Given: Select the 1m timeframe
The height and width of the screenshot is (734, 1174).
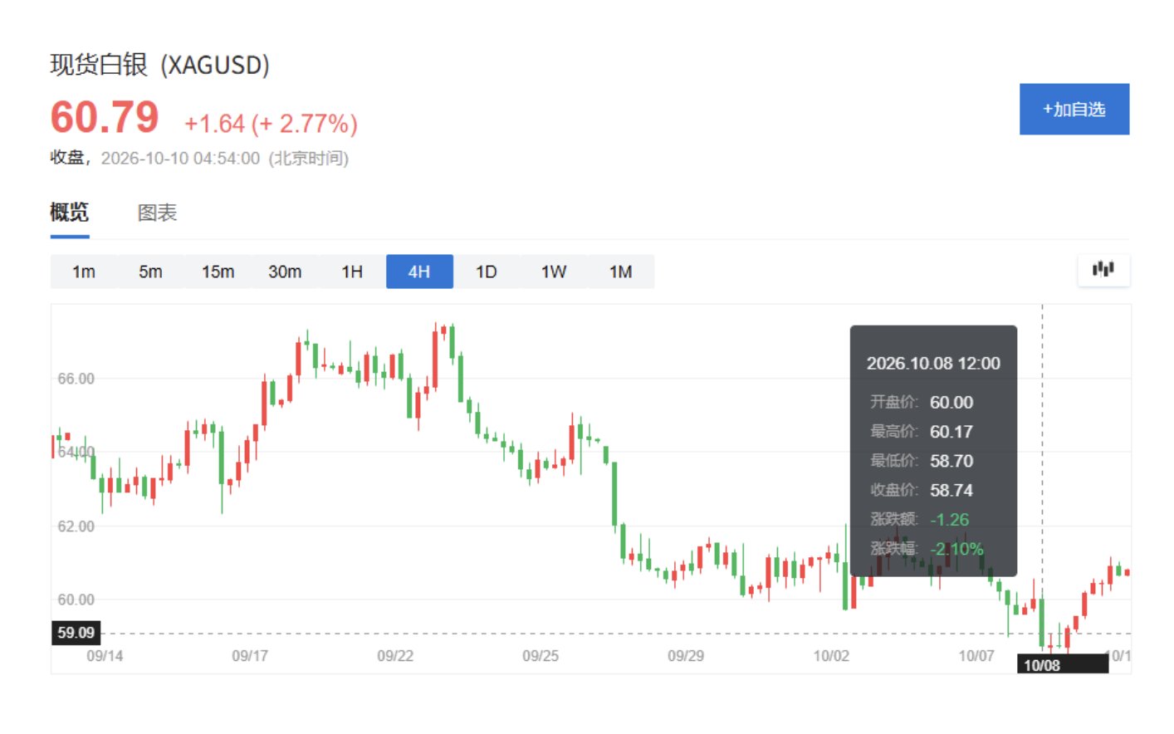Looking at the screenshot, I should coord(84,272).
